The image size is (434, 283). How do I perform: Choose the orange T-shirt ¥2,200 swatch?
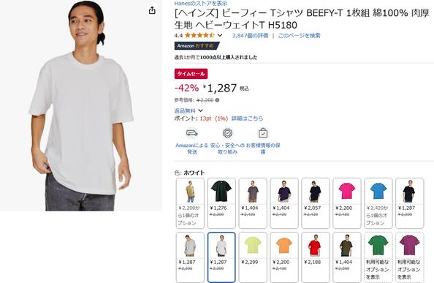tap(284, 257)
